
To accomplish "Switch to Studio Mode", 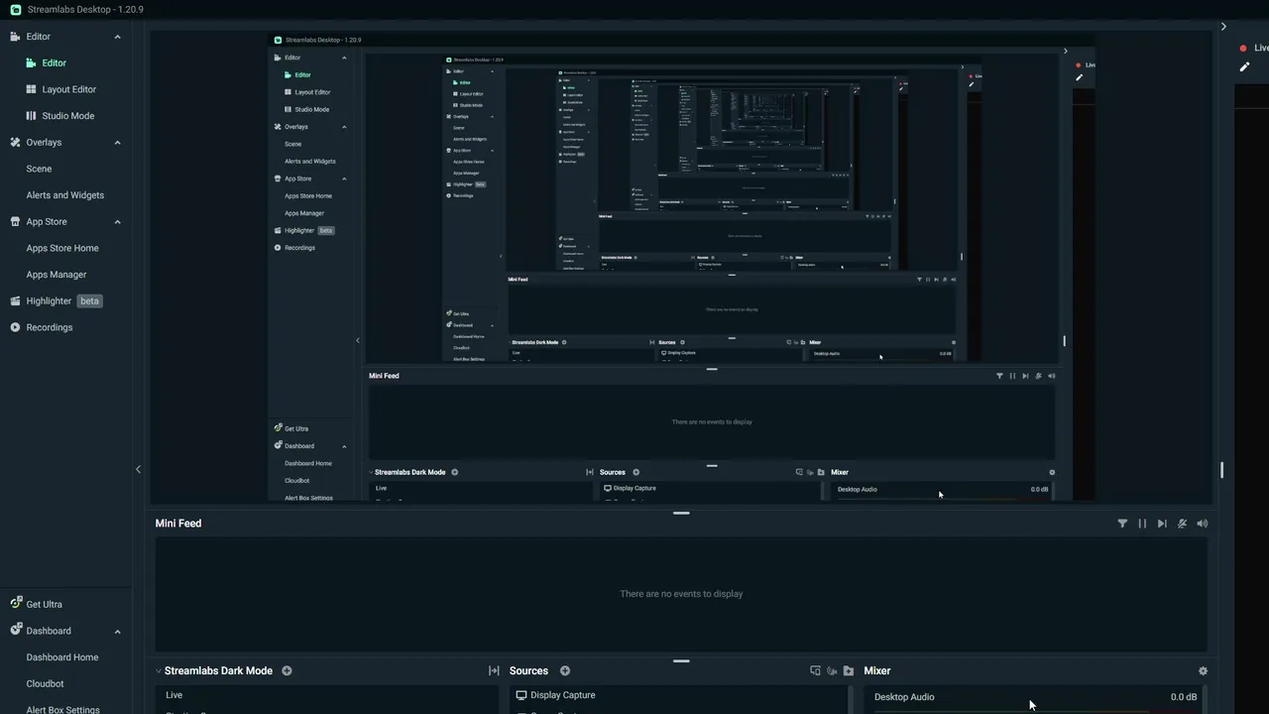I will tap(67, 116).
